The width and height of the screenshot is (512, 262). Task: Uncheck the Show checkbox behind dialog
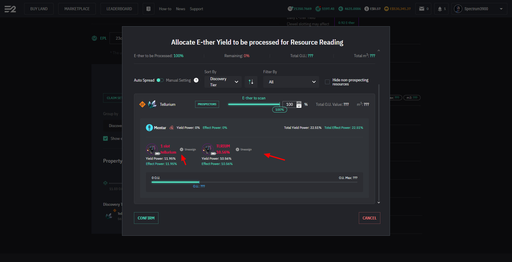click(x=105, y=138)
